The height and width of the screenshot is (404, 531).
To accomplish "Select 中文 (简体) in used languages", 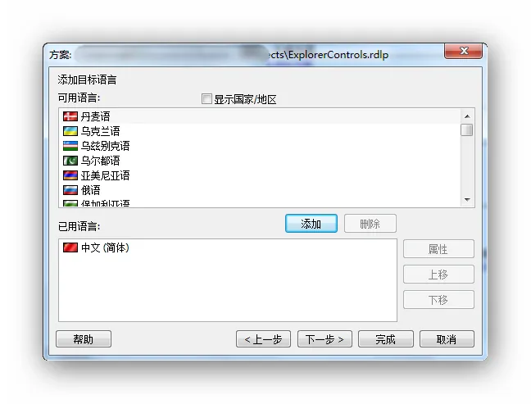I will click(x=228, y=247).
